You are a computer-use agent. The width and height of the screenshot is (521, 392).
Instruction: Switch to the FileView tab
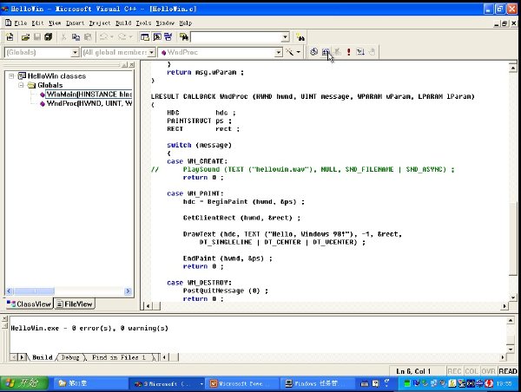(75, 304)
